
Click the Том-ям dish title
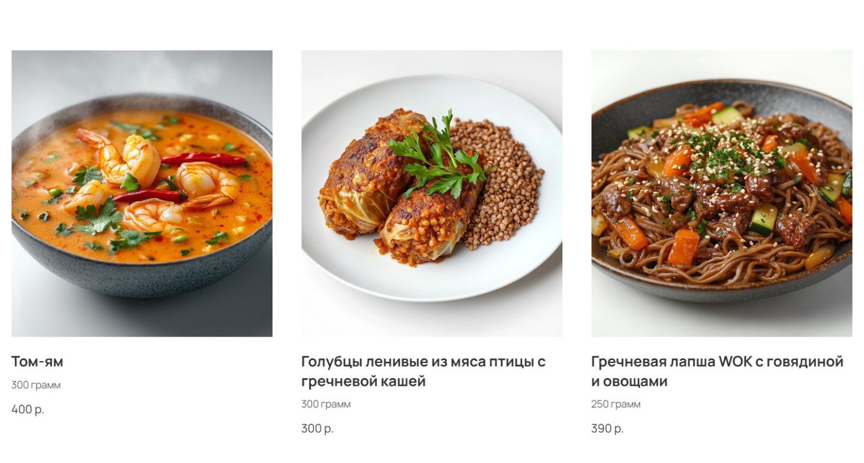coord(37,361)
